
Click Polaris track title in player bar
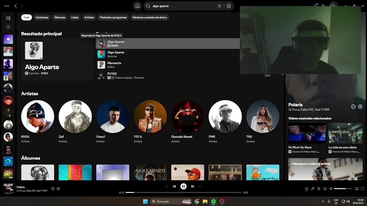[x=21, y=187]
